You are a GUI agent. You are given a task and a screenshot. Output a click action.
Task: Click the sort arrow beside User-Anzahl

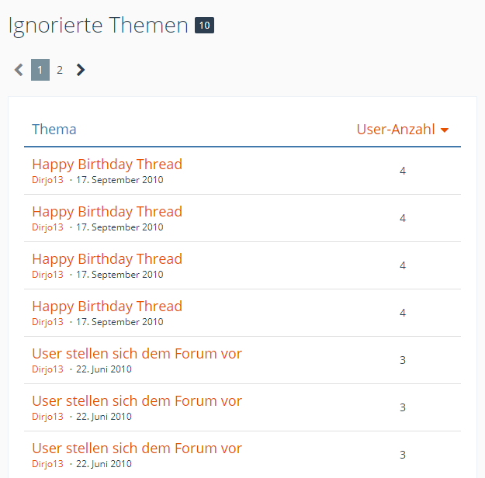445,130
